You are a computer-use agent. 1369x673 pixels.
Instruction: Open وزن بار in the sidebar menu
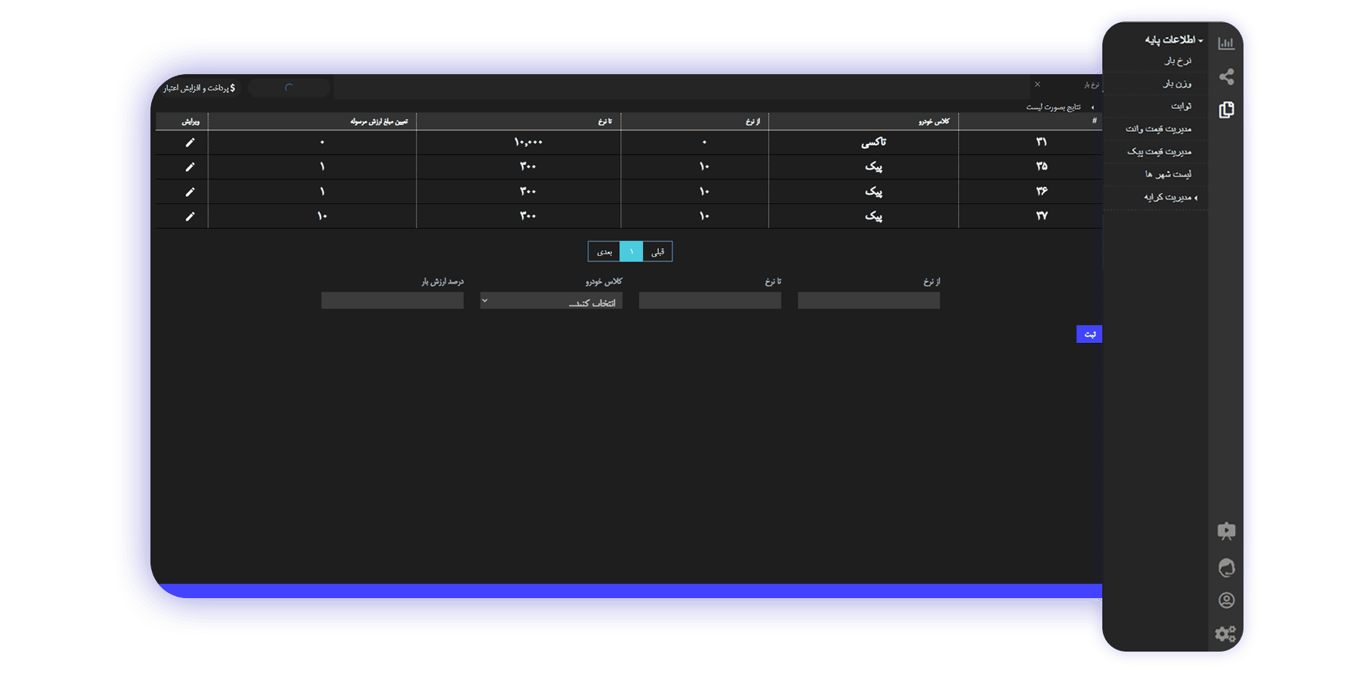point(1177,84)
